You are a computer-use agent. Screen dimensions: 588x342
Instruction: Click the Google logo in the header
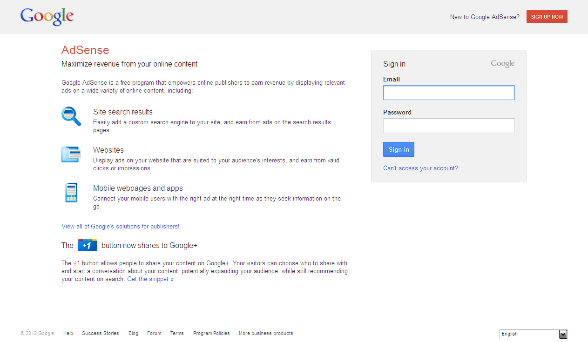(x=47, y=16)
